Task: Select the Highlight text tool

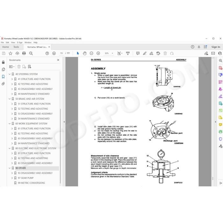Action: click(x=145, y=53)
